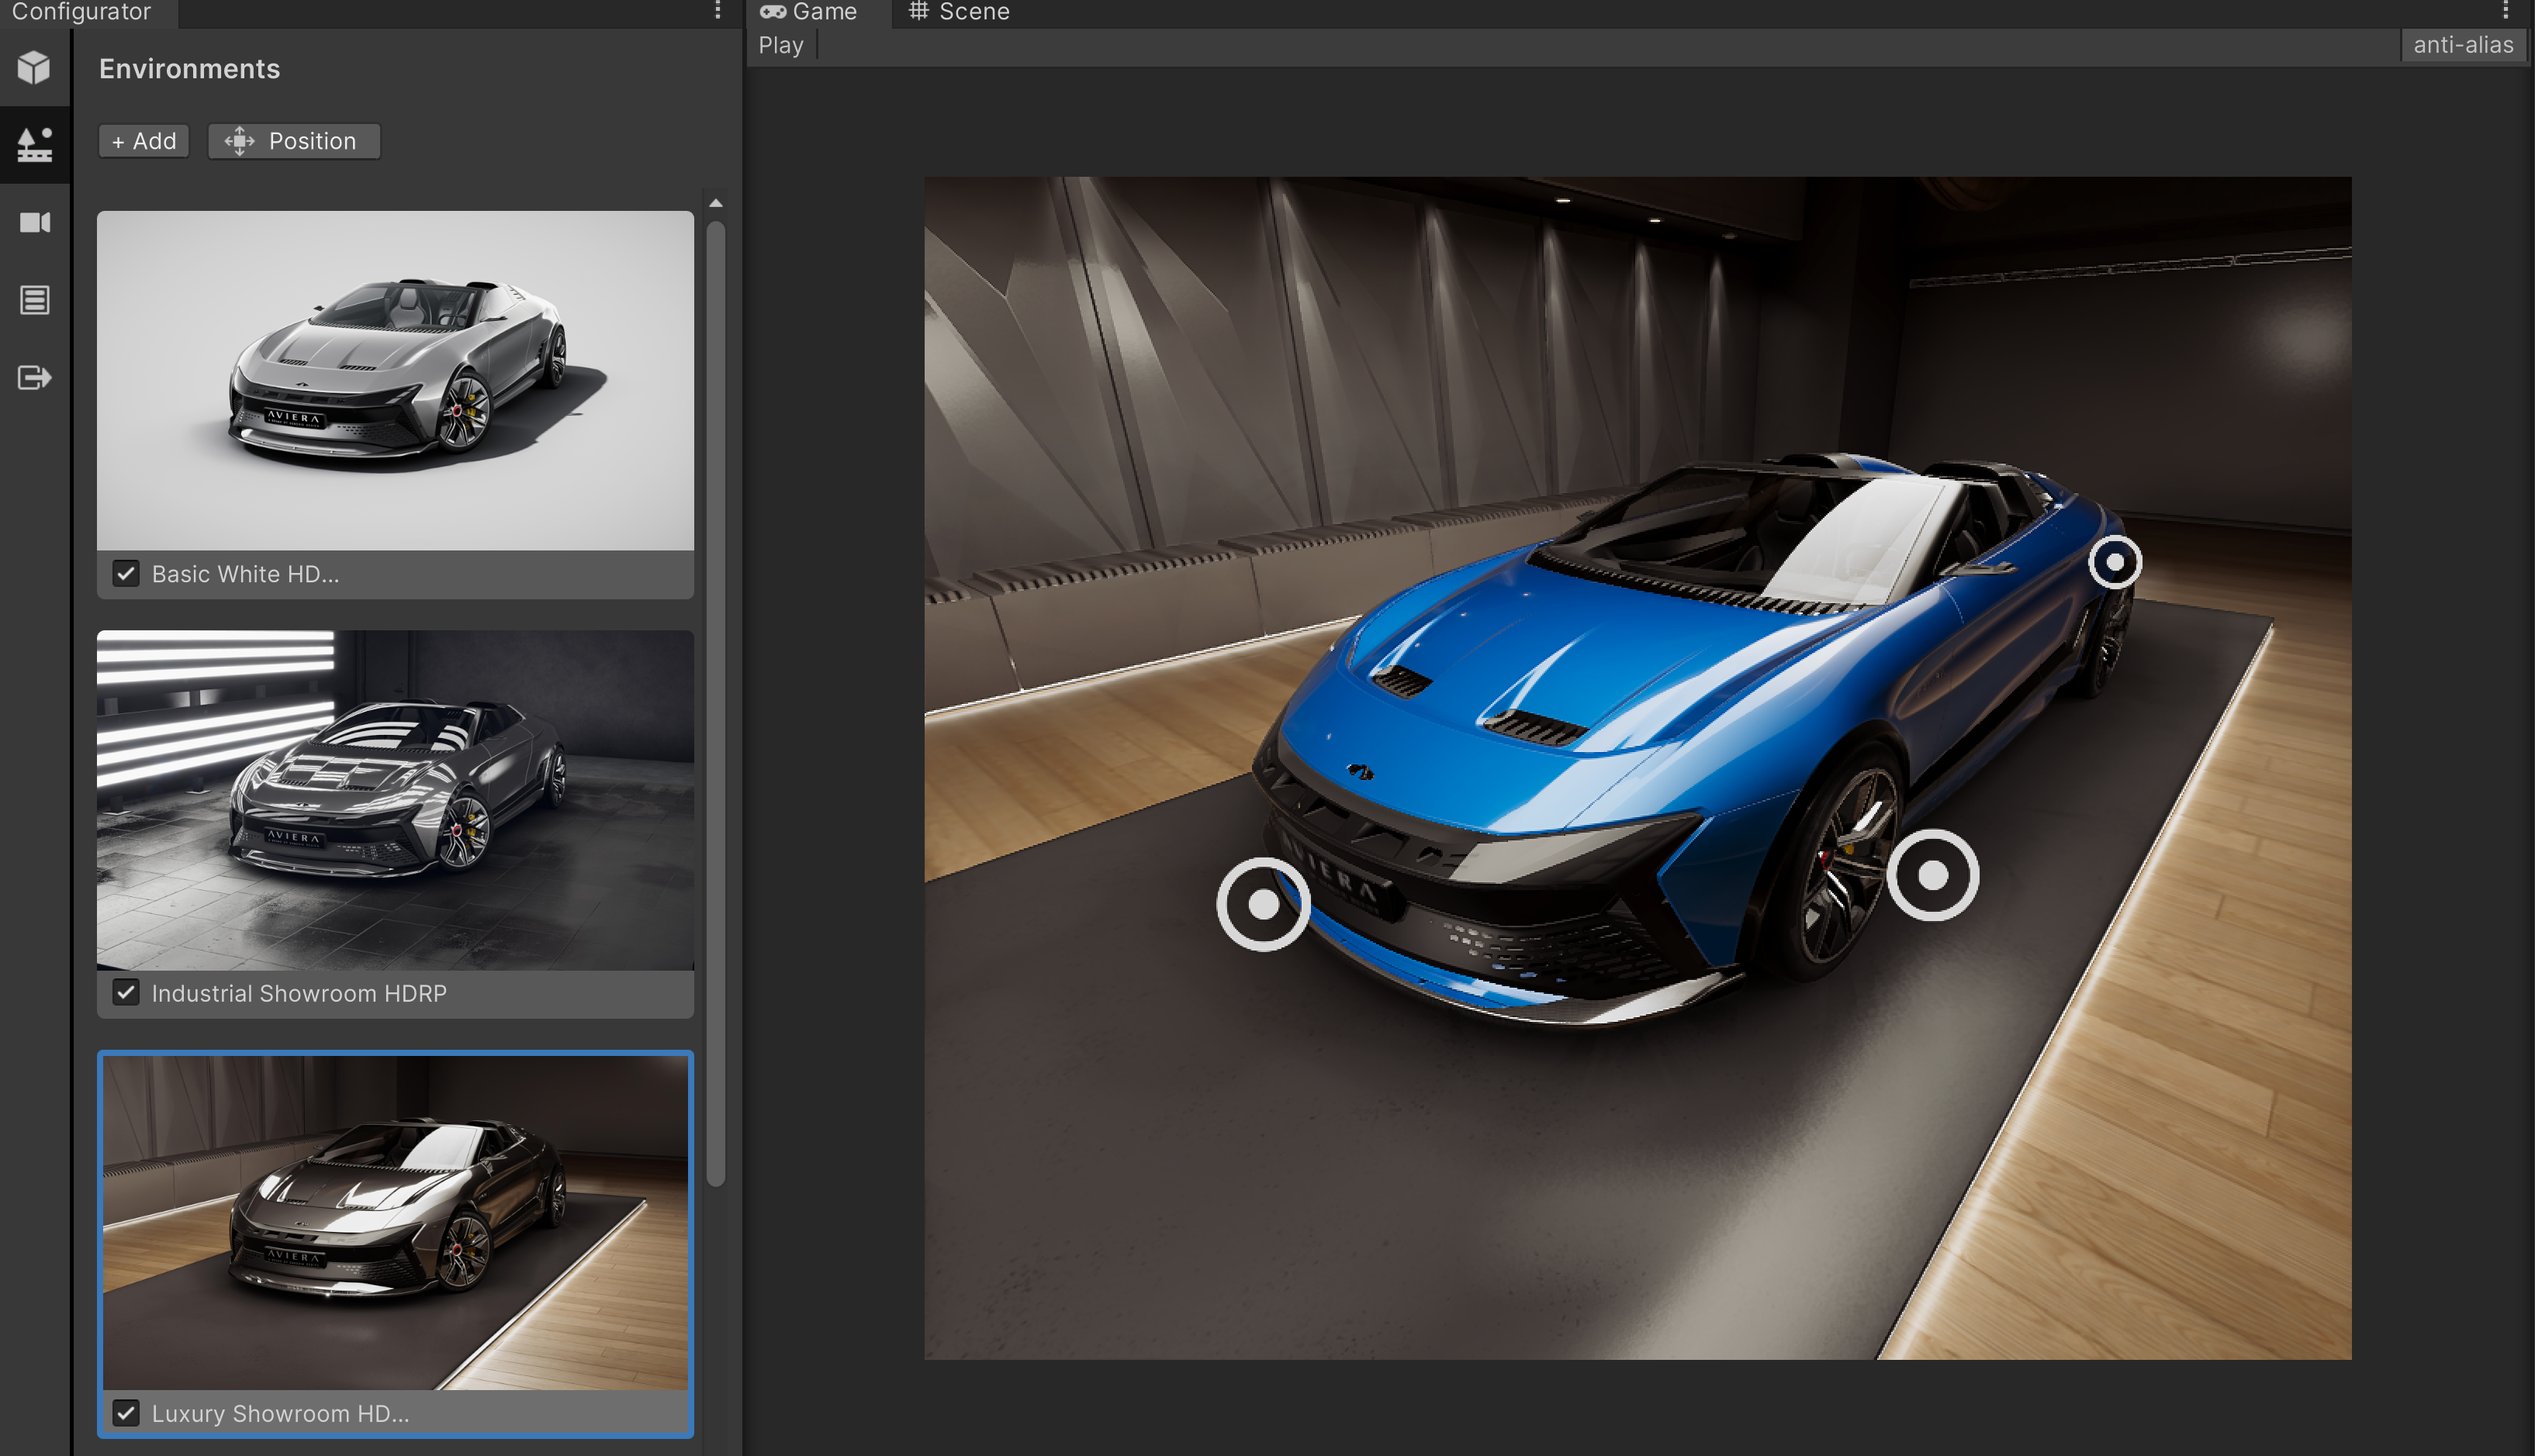
Task: Click the environments list scrollbar
Action: (x=715, y=700)
